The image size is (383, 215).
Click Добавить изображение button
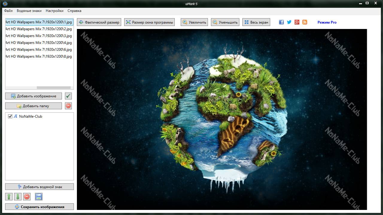coord(34,96)
